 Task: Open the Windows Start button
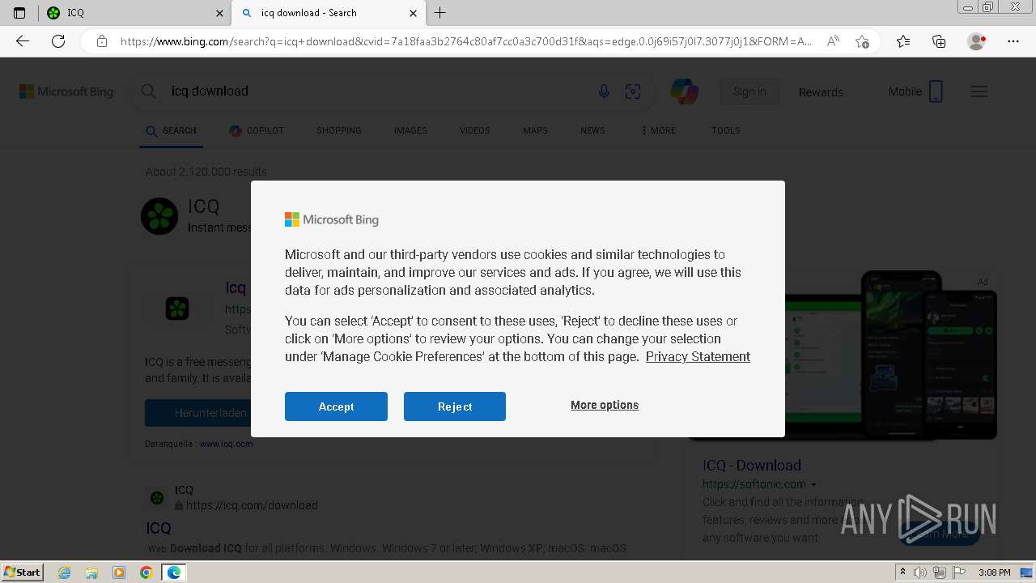pyautogui.click(x=23, y=572)
